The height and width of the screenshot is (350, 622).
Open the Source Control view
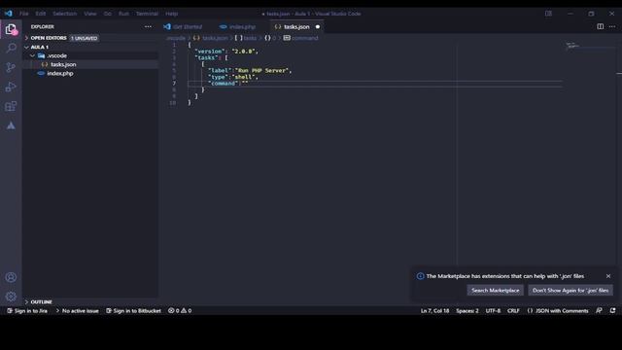(11, 67)
